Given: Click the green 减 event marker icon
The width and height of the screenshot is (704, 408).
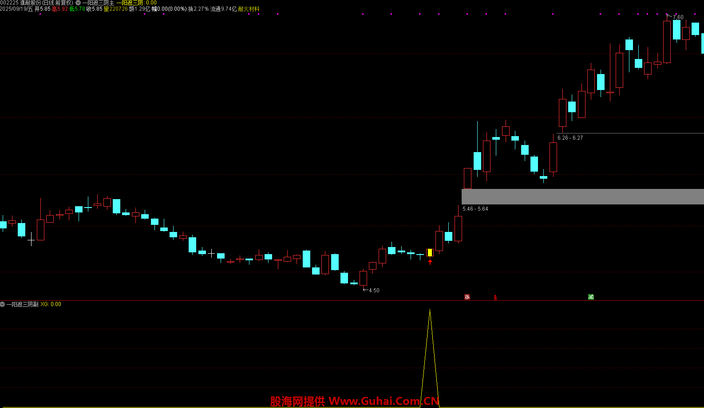Looking at the screenshot, I should tap(591, 297).
